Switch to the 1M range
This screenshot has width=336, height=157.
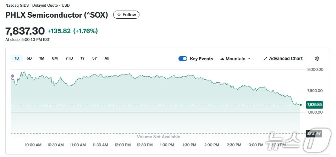(x=42, y=58)
